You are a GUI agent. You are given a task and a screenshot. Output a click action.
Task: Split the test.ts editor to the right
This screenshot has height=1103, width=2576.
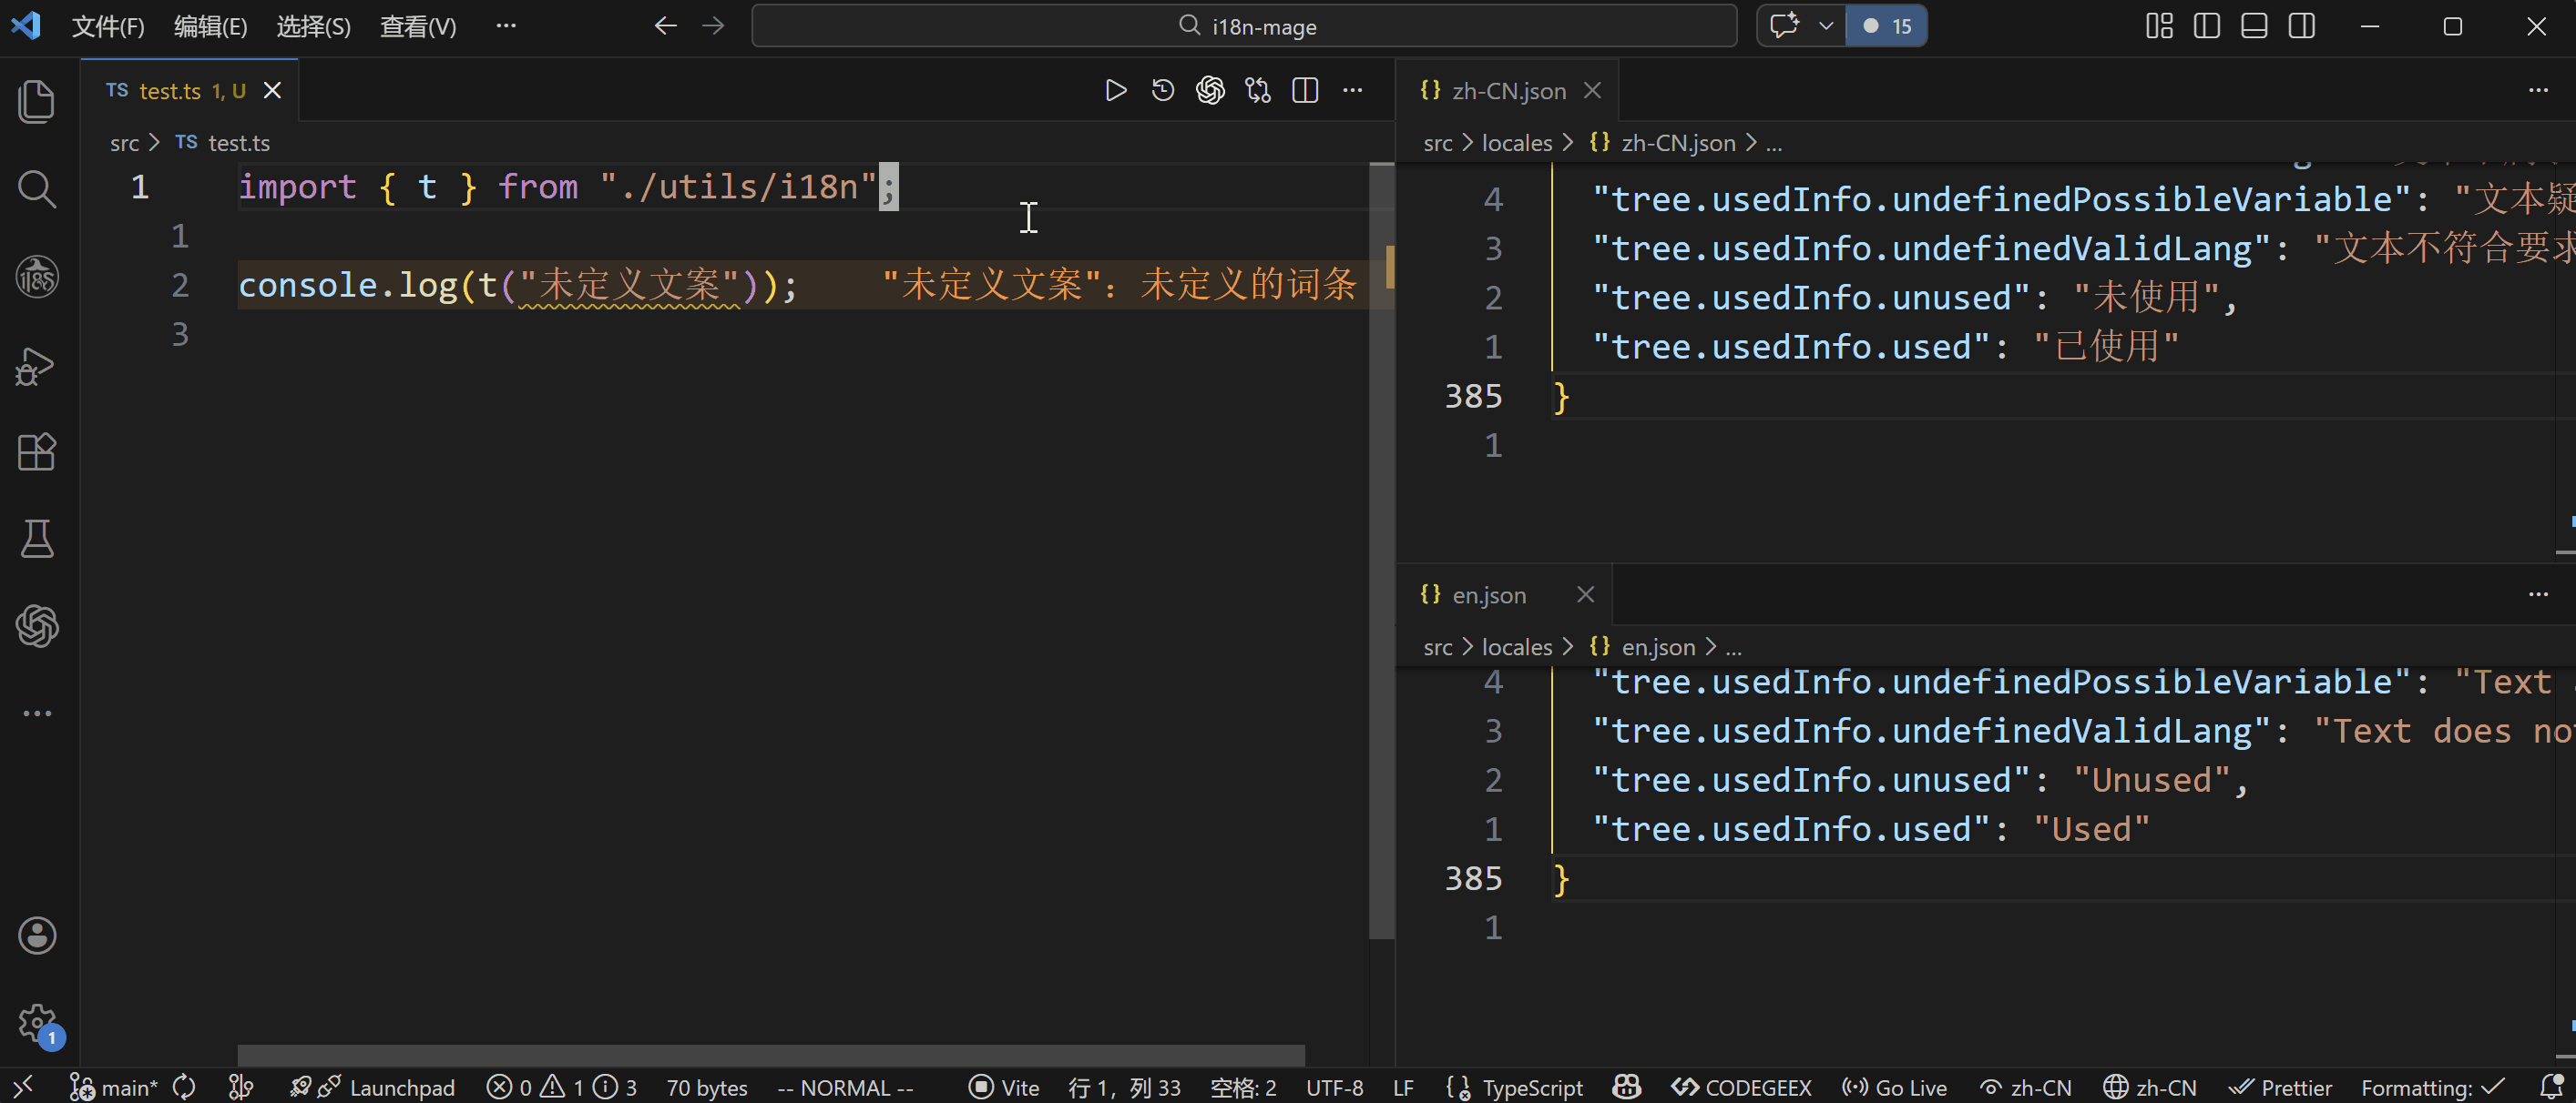1305,91
